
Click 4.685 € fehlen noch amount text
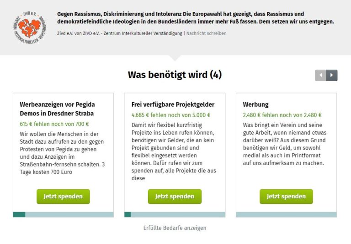171,115
